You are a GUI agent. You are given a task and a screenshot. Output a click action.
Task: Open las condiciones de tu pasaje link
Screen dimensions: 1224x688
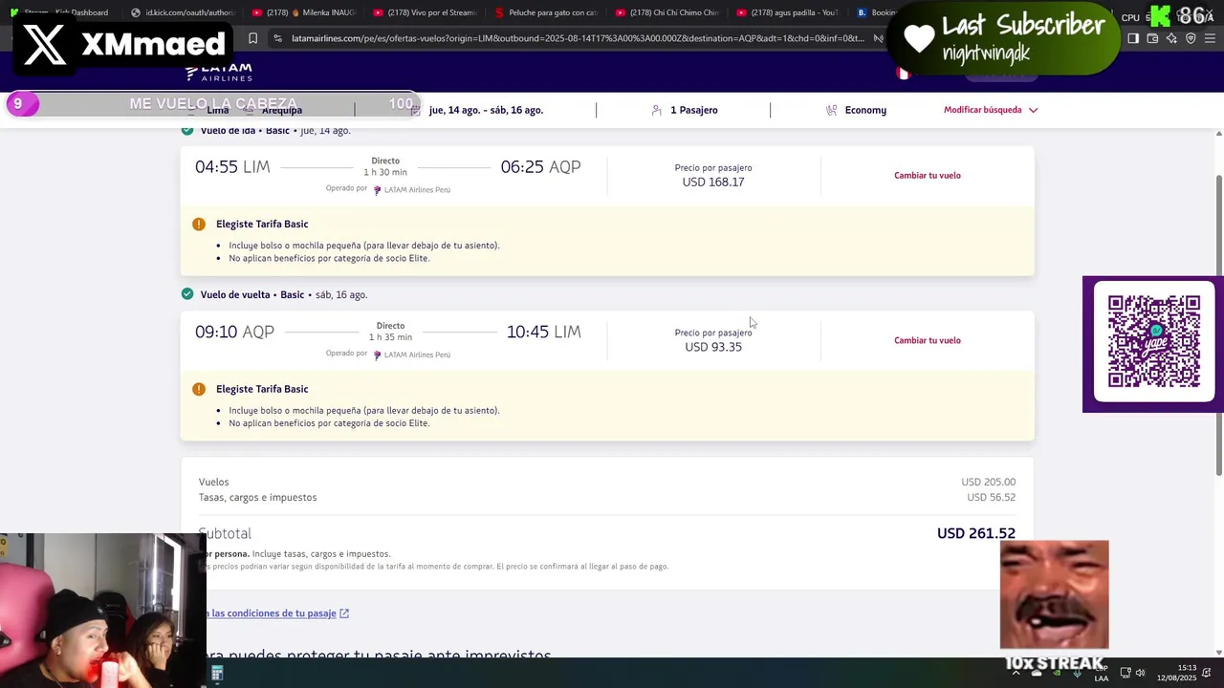[x=273, y=613]
